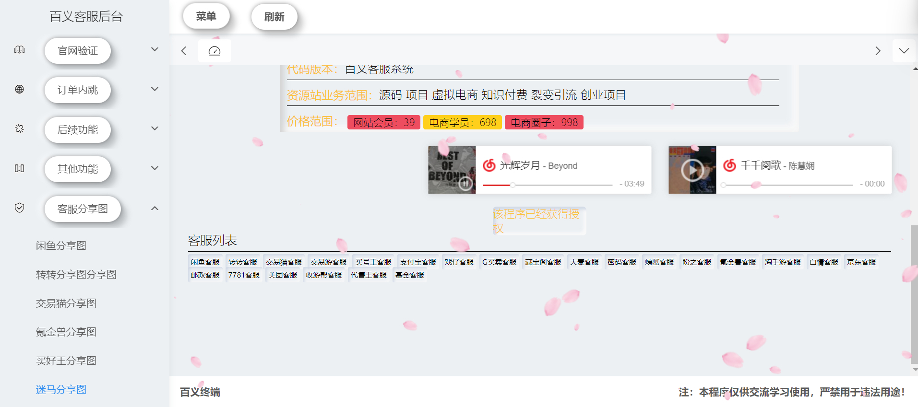Pause the 光辉岁月 Beyond song
This screenshot has height=407, width=918.
click(x=465, y=183)
